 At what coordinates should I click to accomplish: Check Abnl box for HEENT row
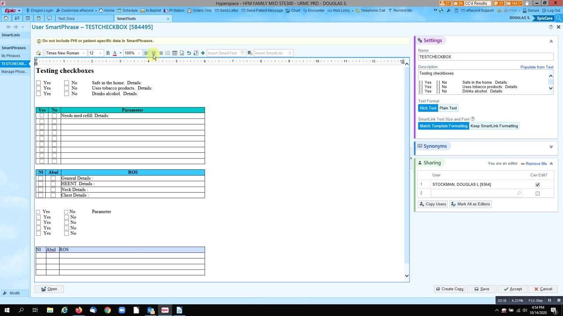(53, 184)
